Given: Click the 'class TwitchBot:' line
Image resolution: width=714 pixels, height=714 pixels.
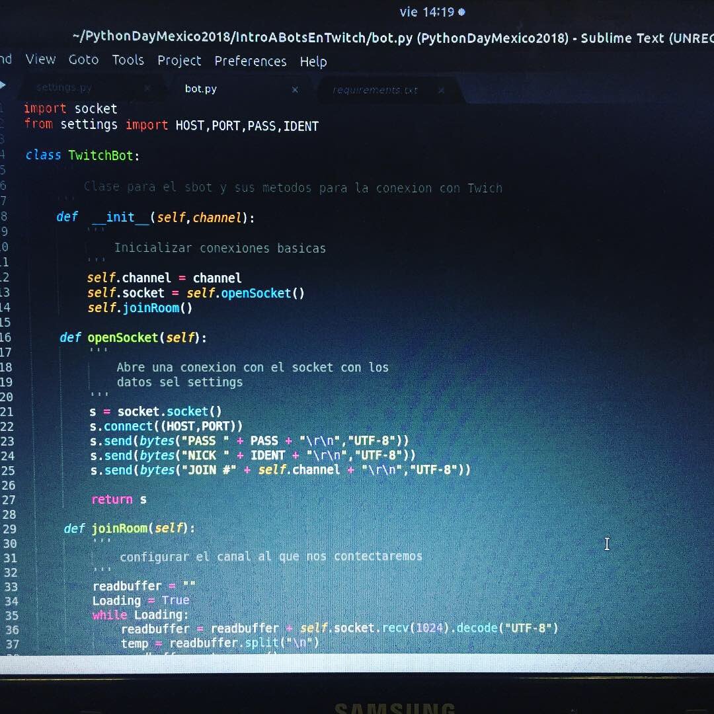Looking at the screenshot, I should pos(83,155).
